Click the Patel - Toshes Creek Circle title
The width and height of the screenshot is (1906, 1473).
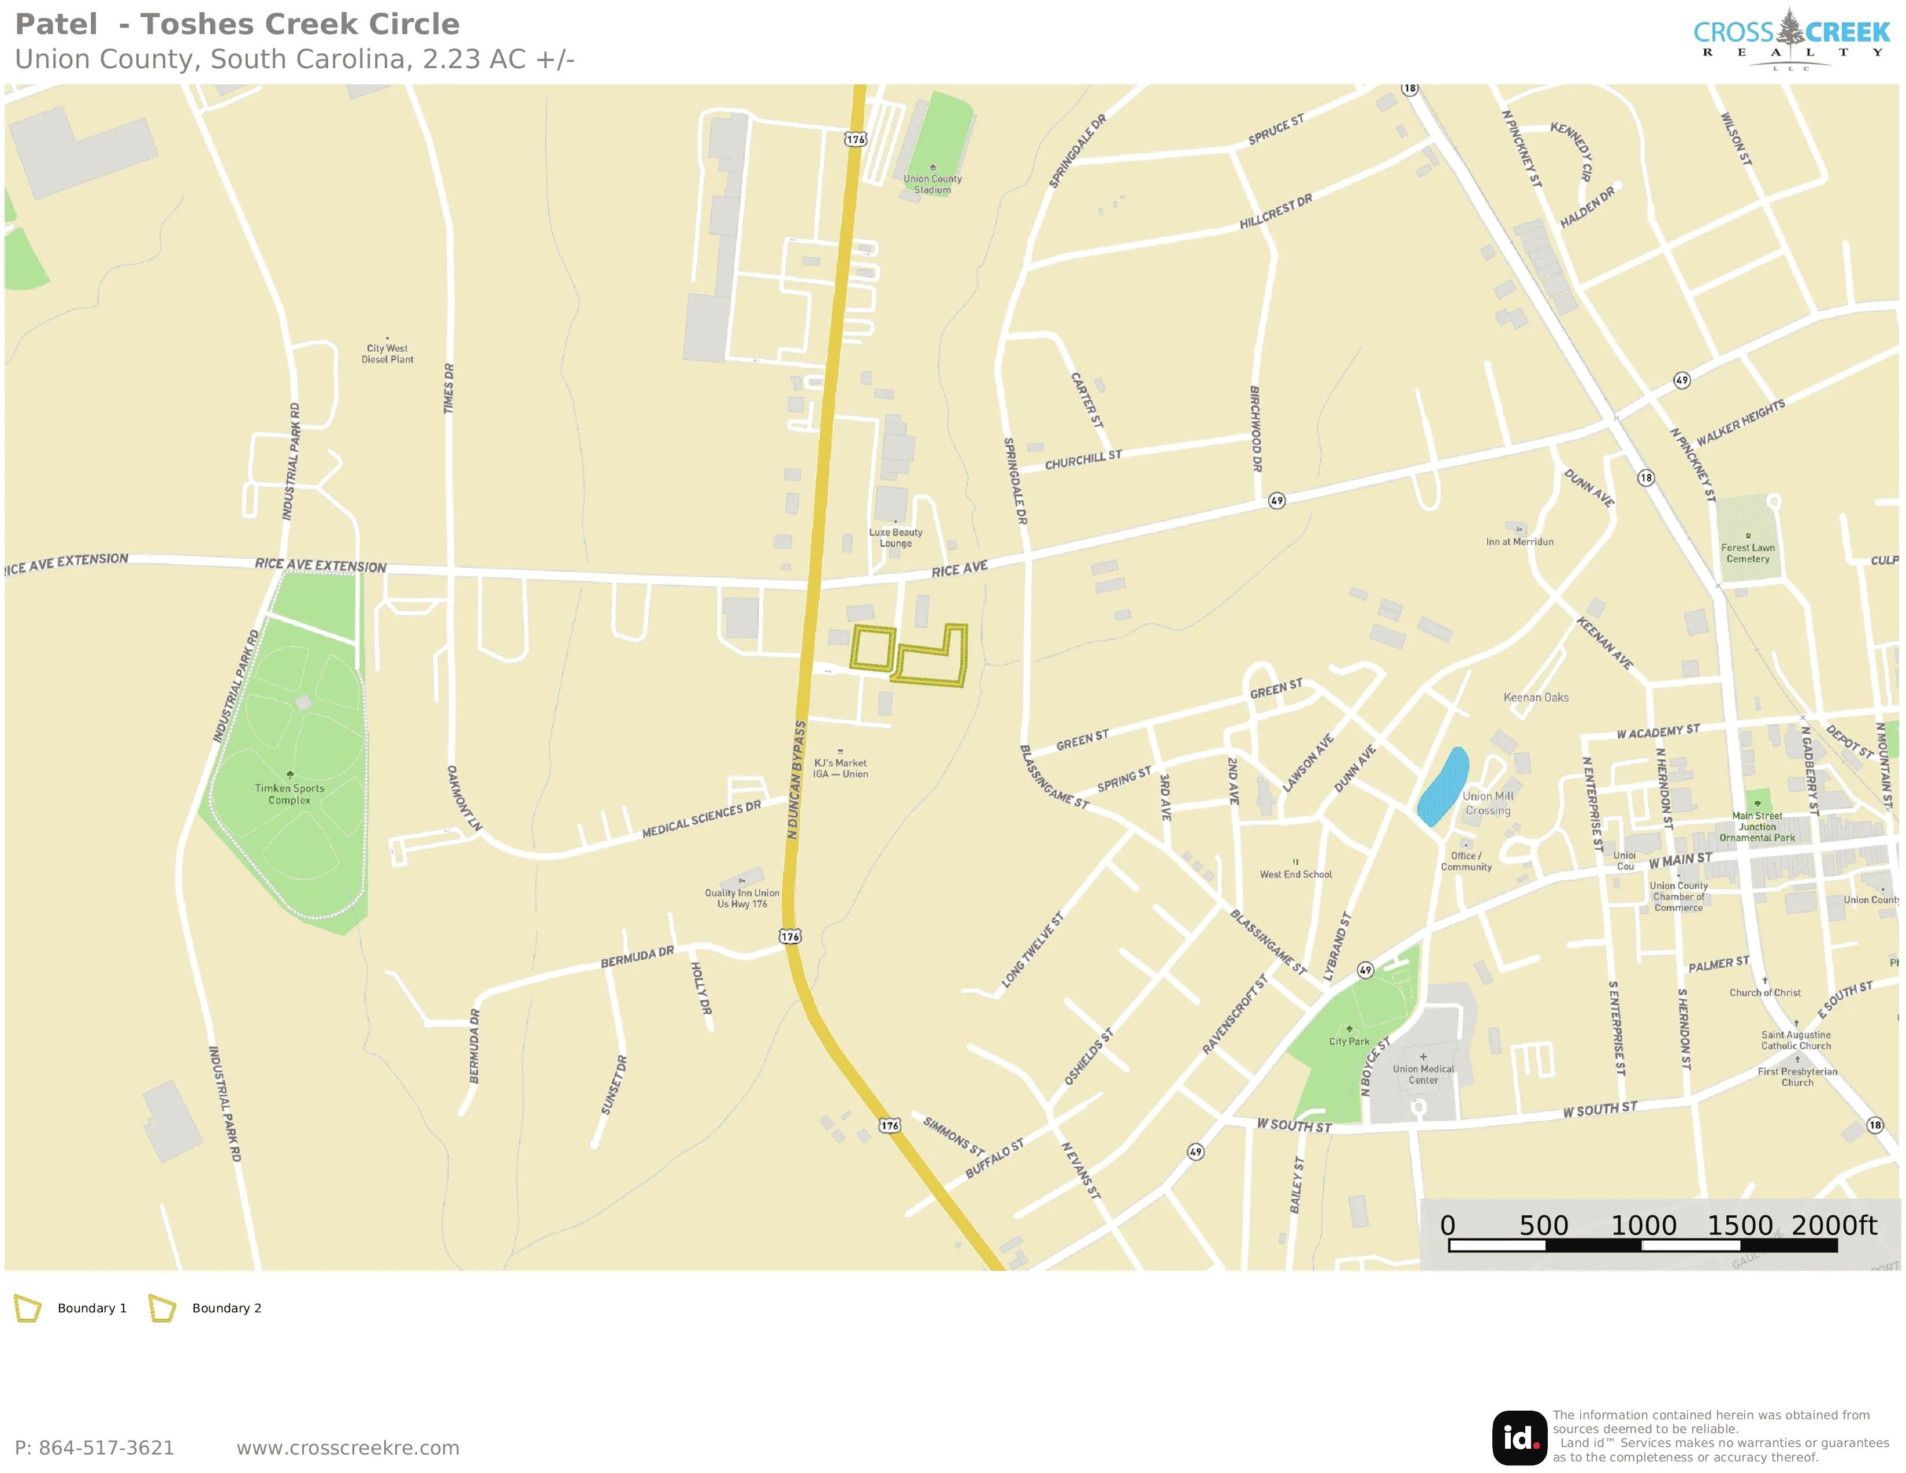point(237,24)
